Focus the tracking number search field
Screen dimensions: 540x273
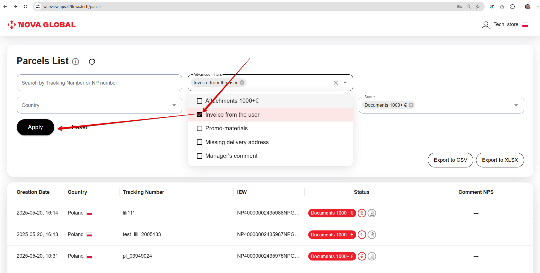pos(99,83)
